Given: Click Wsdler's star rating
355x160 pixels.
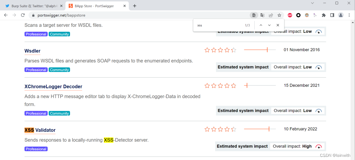Looking at the screenshot, I should pyautogui.click(x=220, y=50).
